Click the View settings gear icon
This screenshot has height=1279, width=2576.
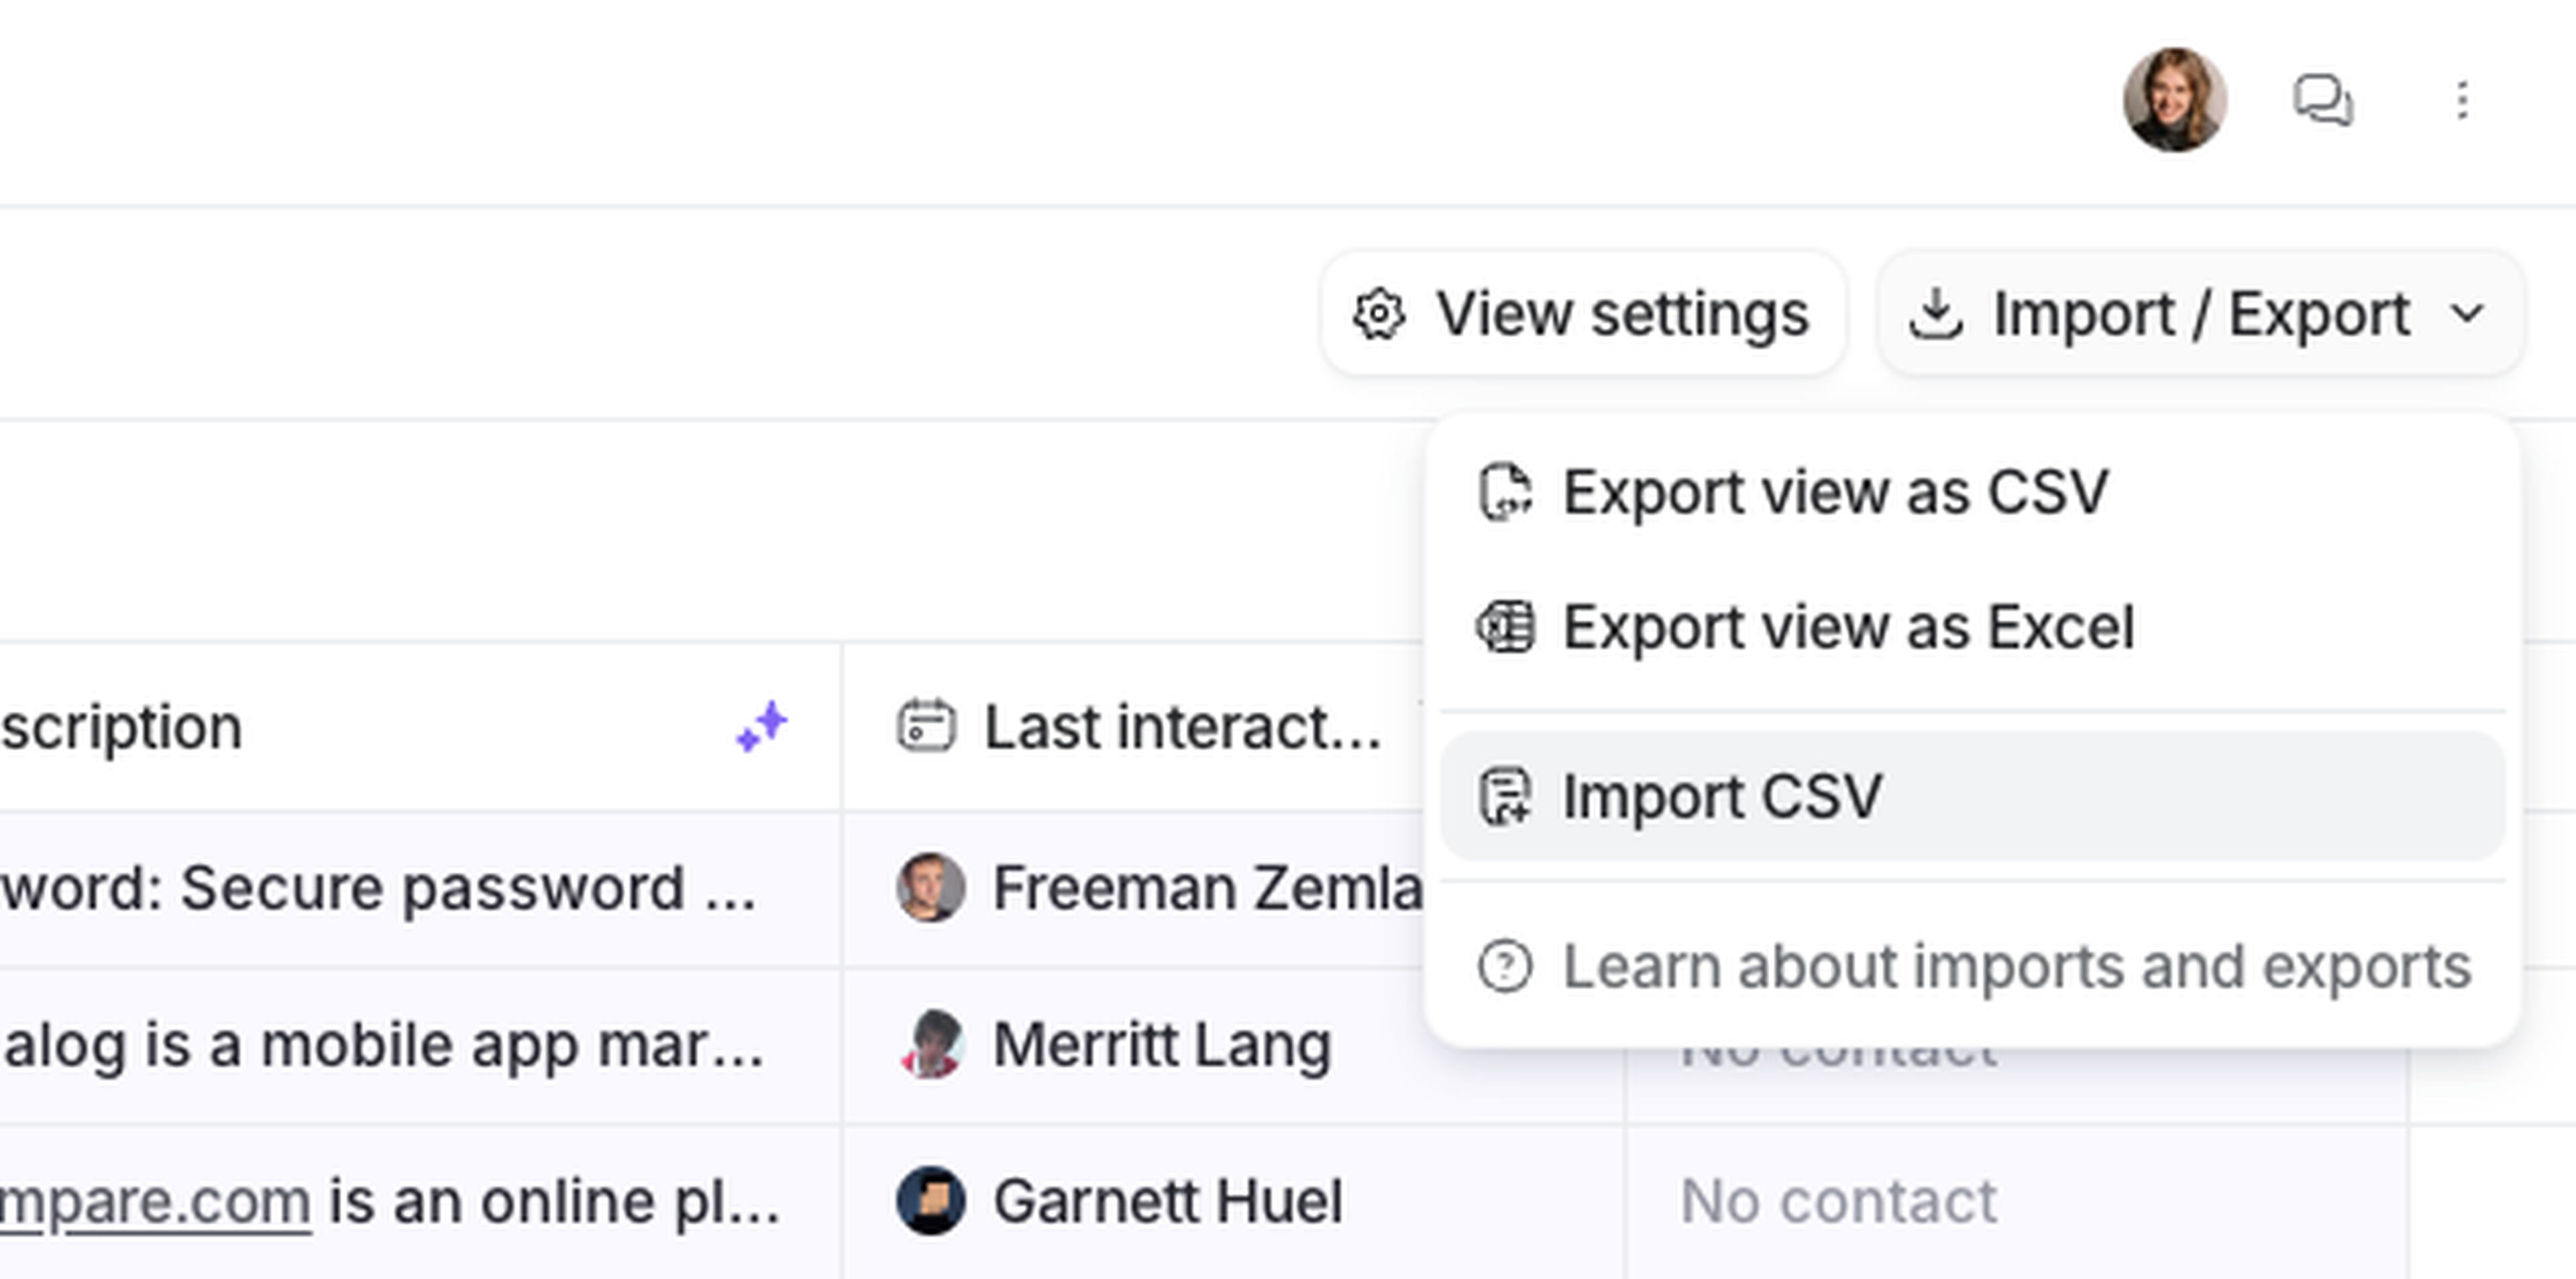(x=1379, y=314)
